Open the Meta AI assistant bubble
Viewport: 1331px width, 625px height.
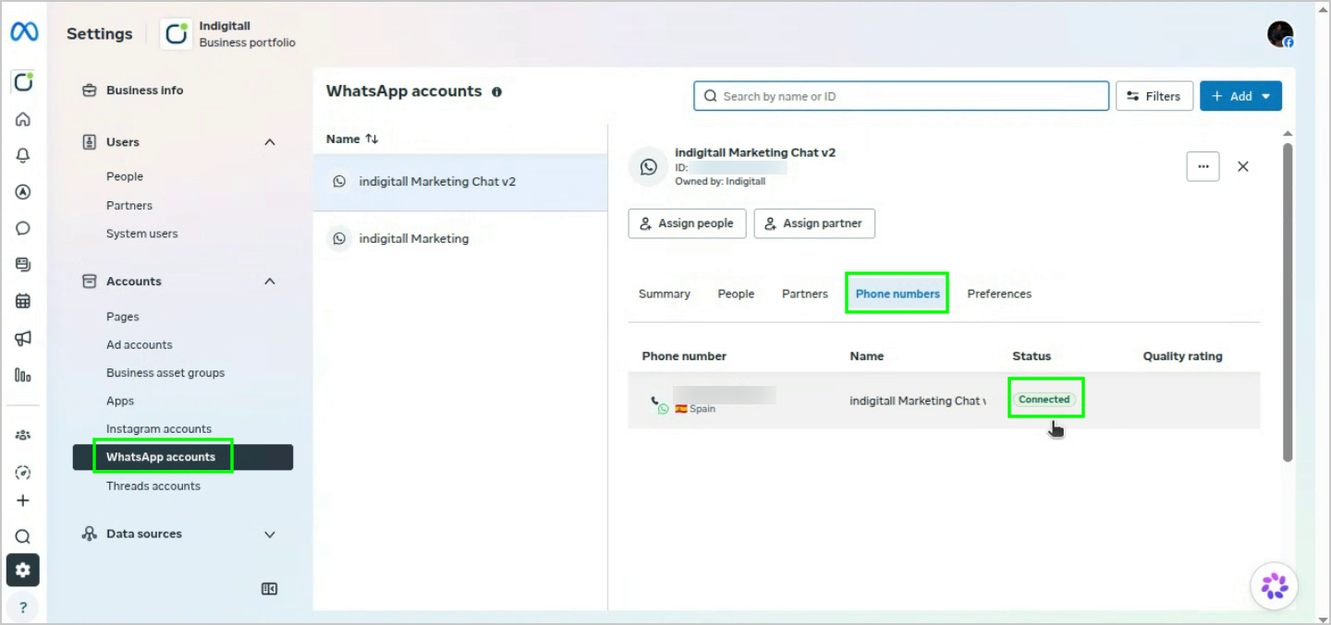tap(1275, 585)
